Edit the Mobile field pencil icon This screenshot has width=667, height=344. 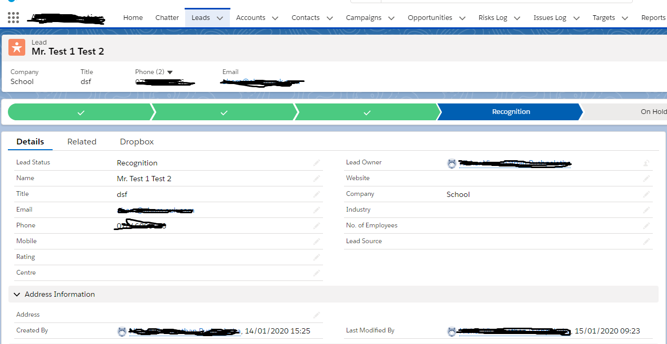tap(316, 242)
